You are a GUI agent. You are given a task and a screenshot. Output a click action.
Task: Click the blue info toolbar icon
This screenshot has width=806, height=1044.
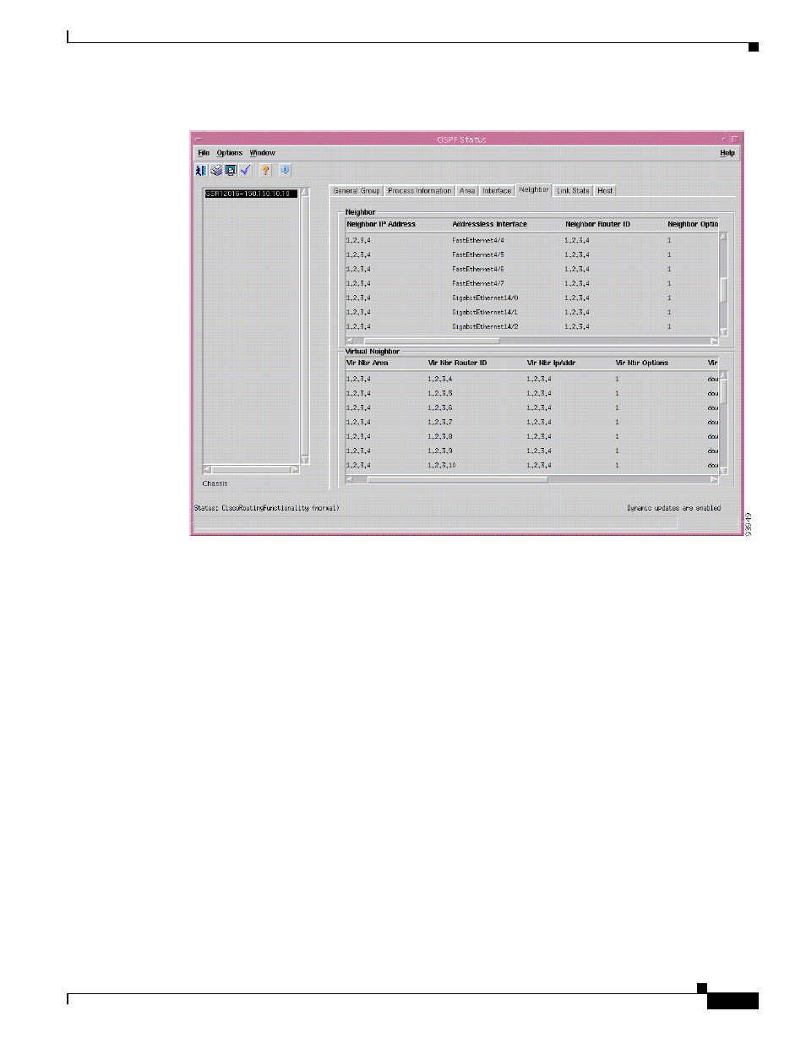pyautogui.click(x=285, y=170)
